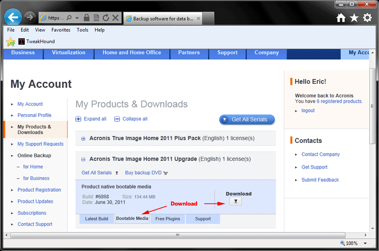
Task: Open Home and Home Office tab
Action: point(132,54)
